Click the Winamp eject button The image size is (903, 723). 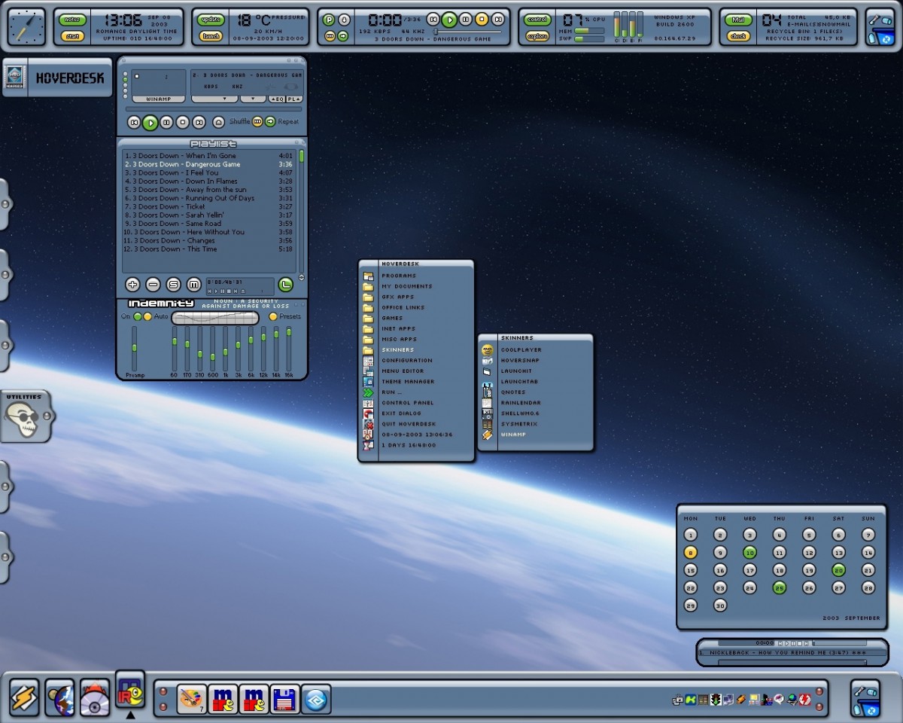(218, 122)
